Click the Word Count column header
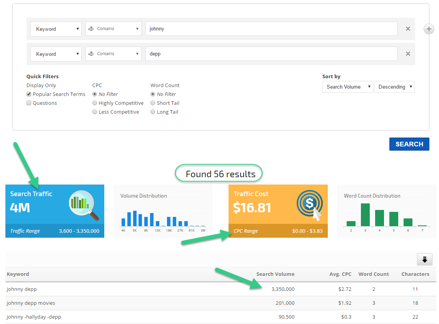The height and width of the screenshot is (324, 439). click(x=374, y=274)
